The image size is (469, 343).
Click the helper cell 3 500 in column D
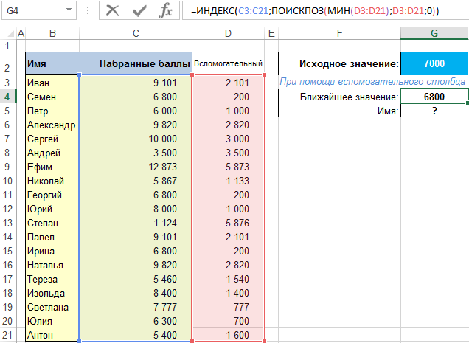[x=228, y=153]
